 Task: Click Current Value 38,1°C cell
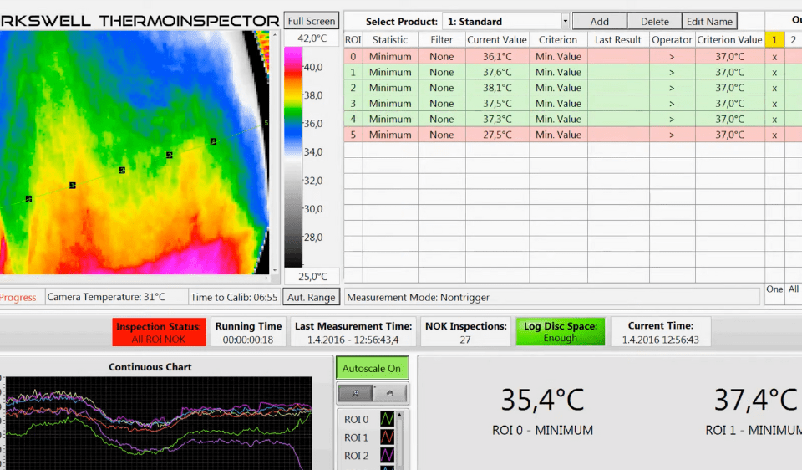pyautogui.click(x=497, y=88)
